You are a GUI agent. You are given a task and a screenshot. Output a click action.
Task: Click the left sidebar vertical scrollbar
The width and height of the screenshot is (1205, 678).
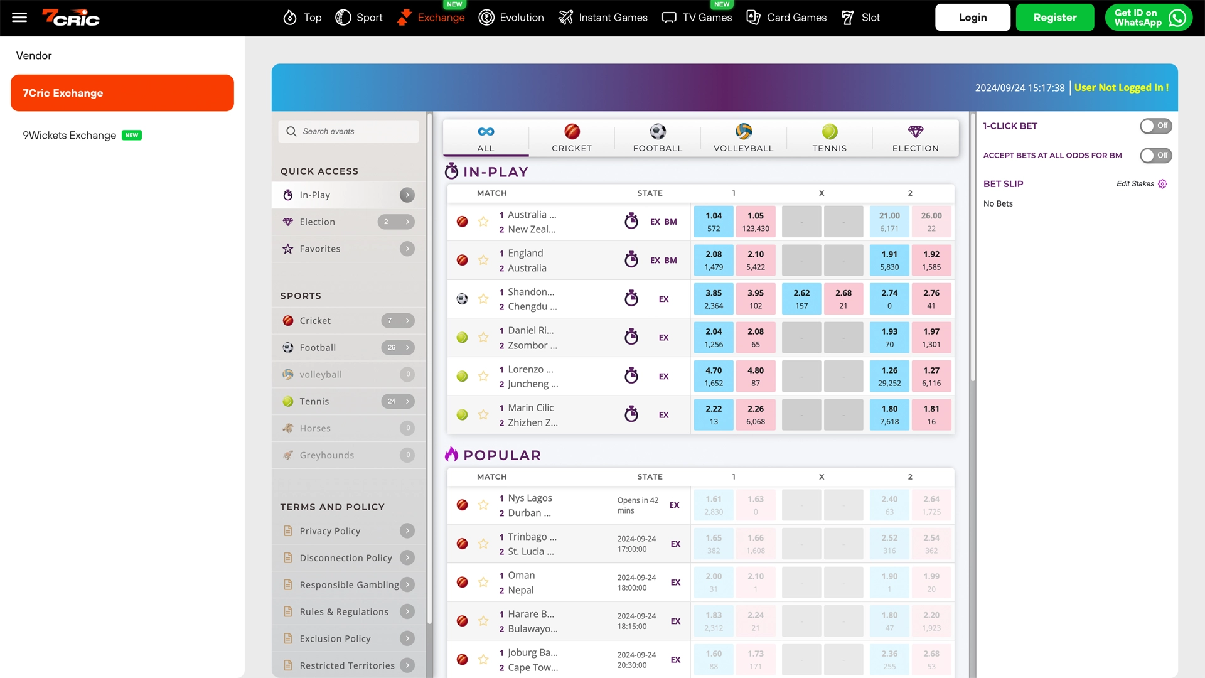[429, 369]
